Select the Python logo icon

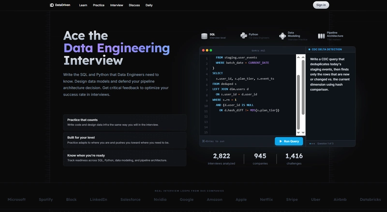[x=244, y=35]
